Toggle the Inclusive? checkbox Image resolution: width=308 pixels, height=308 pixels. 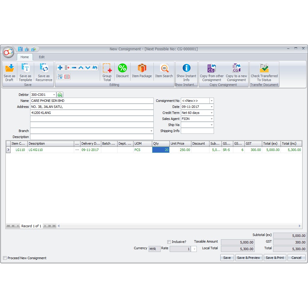pos(169,242)
